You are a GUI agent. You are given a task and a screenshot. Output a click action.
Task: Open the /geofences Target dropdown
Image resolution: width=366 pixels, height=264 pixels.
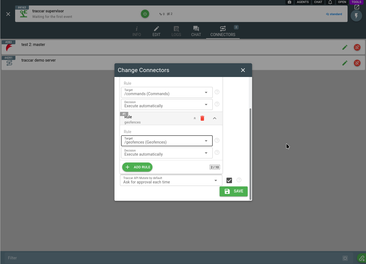[167, 141]
